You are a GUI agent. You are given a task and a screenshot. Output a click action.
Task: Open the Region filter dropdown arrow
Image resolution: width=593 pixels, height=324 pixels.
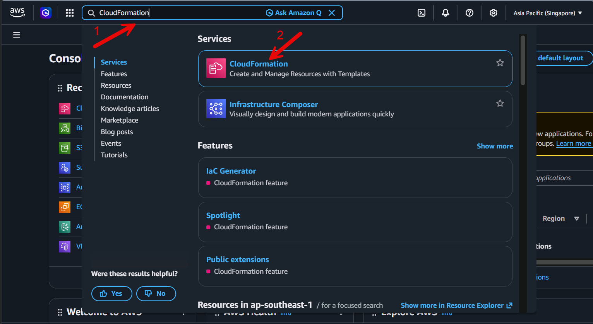pos(577,218)
